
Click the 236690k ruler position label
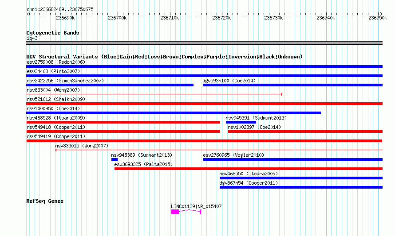coord(65,18)
